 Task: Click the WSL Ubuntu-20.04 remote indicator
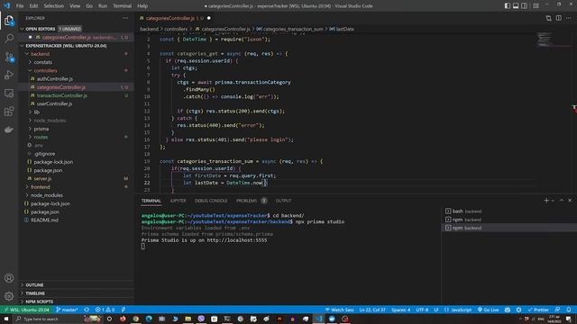[x=26, y=310]
